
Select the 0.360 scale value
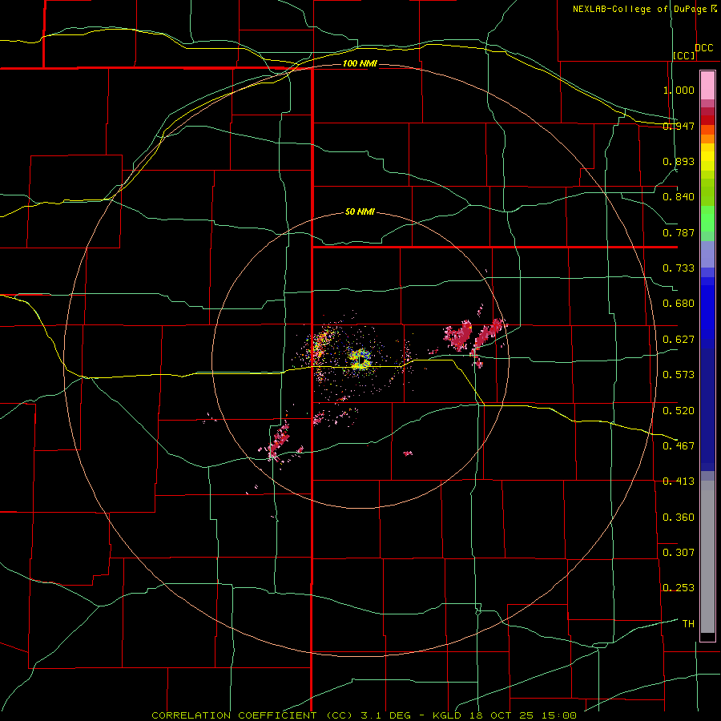[679, 518]
